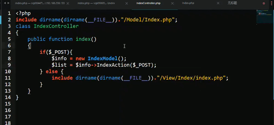
Task: Close the index.php scp05065 tab
Action: pyautogui.click(x=127, y=3)
